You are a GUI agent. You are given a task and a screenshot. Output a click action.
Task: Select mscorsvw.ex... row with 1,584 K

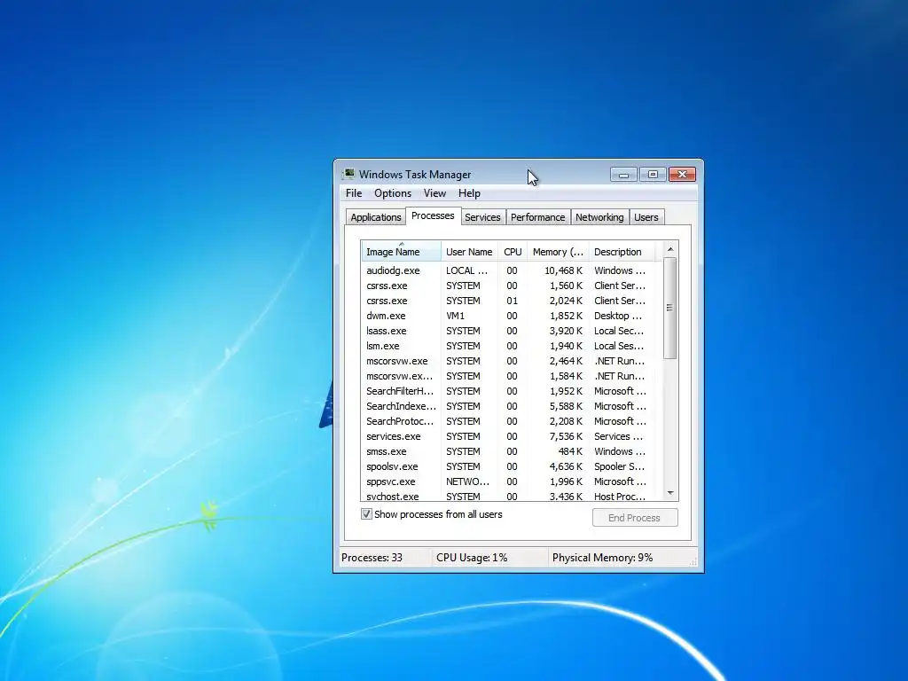(x=512, y=376)
